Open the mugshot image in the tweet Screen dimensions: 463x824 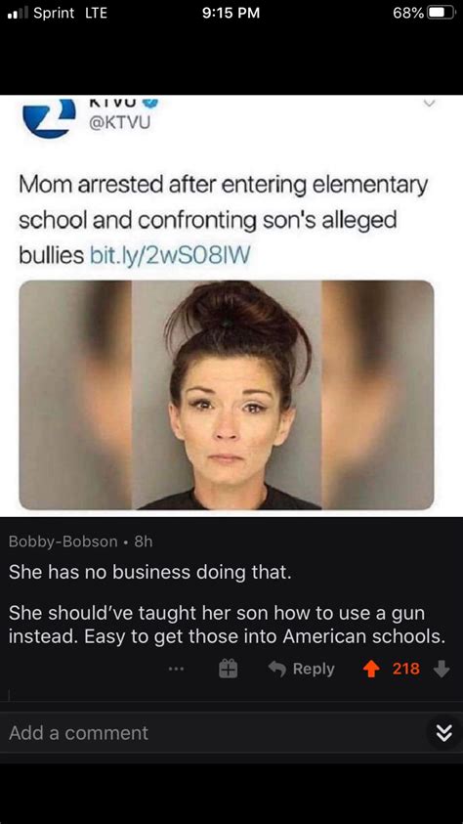click(x=227, y=395)
